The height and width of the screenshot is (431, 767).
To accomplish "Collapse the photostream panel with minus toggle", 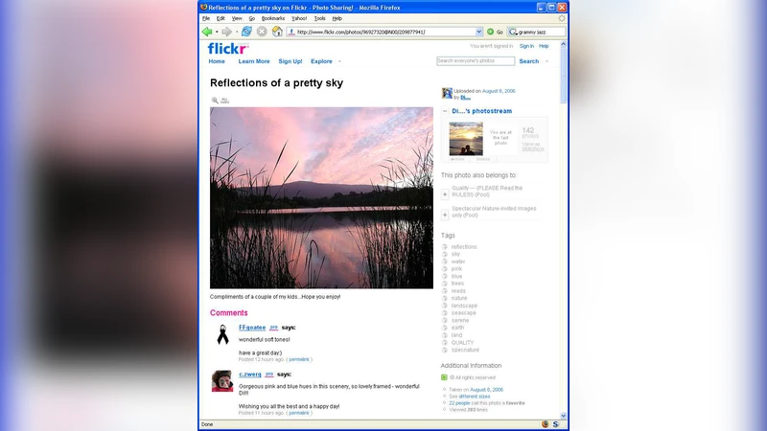I will [x=445, y=111].
